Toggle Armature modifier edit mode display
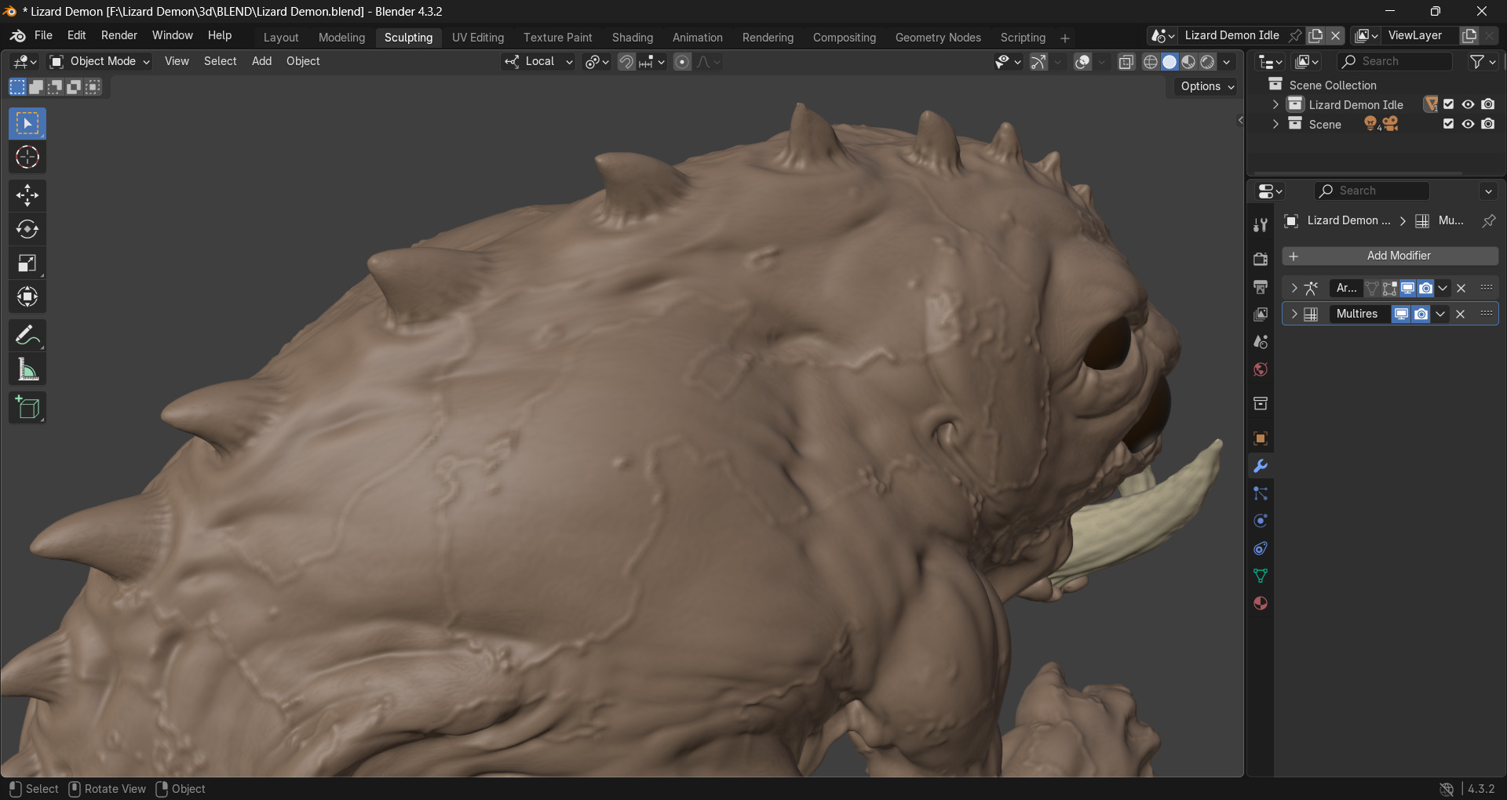1507x800 pixels. click(1389, 288)
